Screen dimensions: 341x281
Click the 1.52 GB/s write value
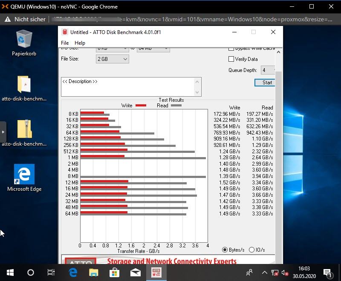tap(229, 182)
